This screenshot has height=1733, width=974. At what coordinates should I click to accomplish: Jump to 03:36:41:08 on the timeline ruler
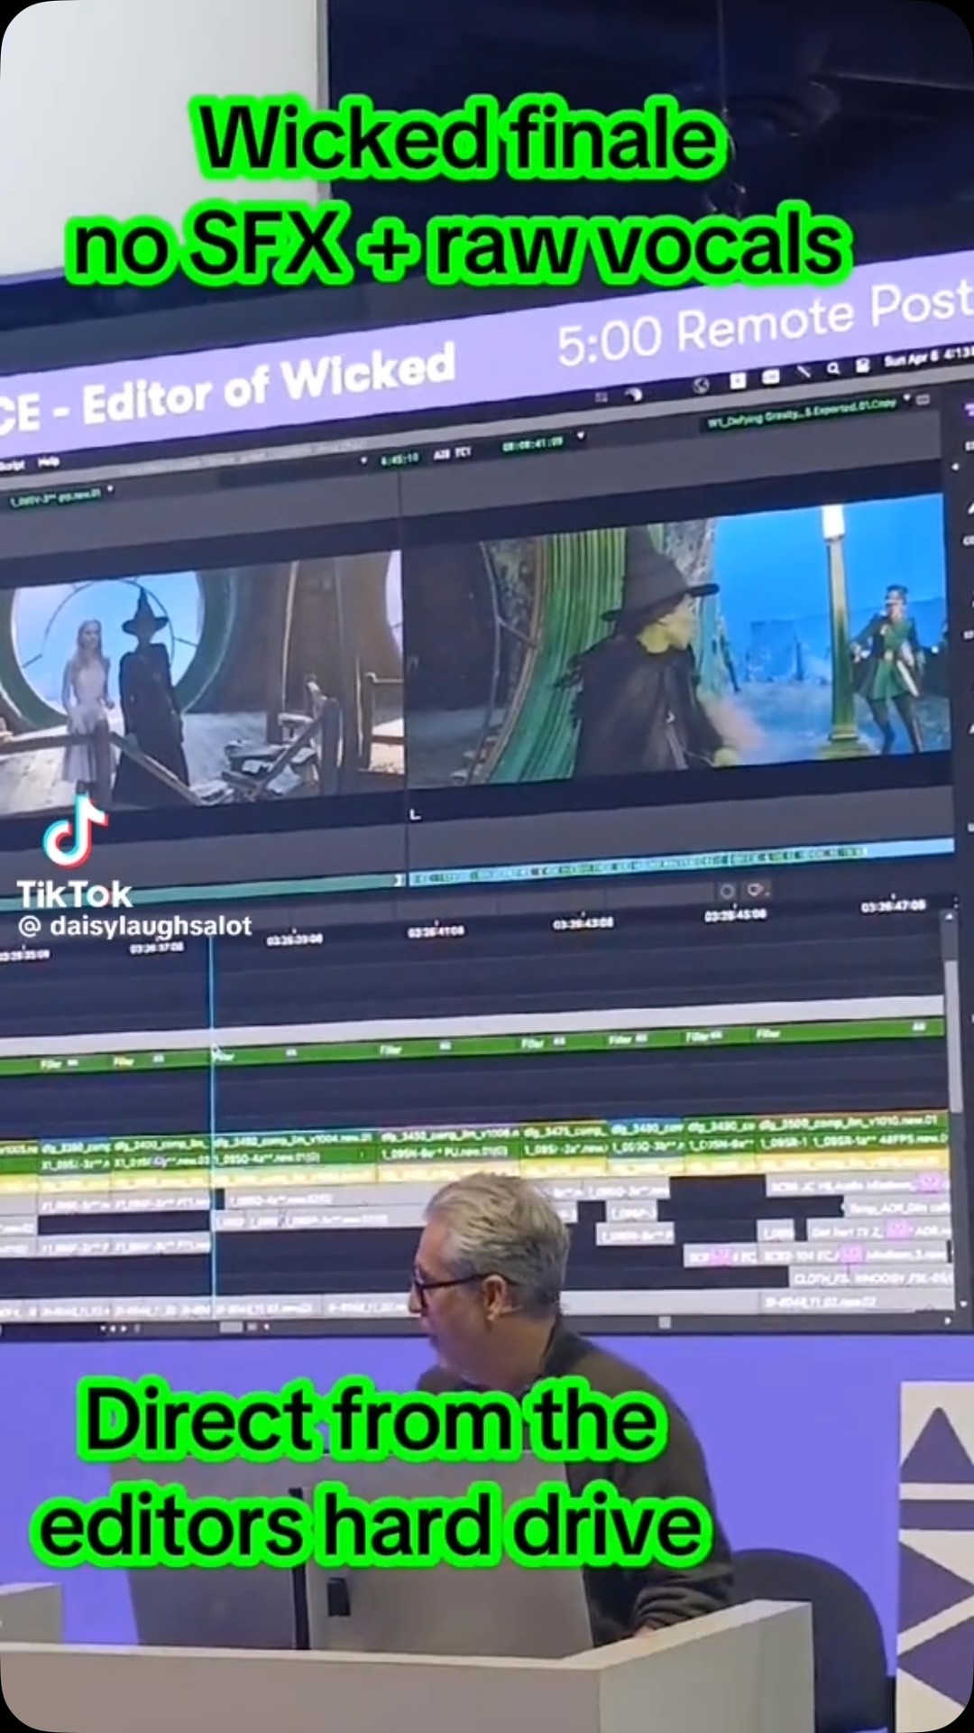coord(436,931)
